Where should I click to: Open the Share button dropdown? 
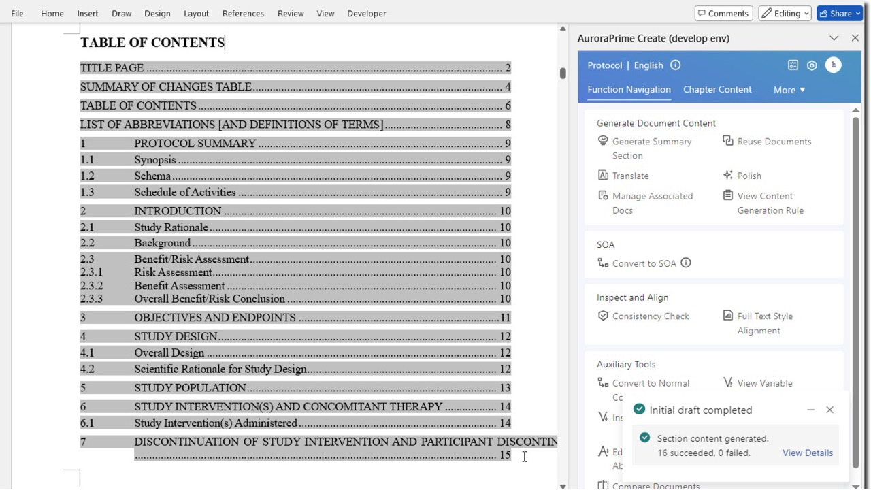point(859,14)
